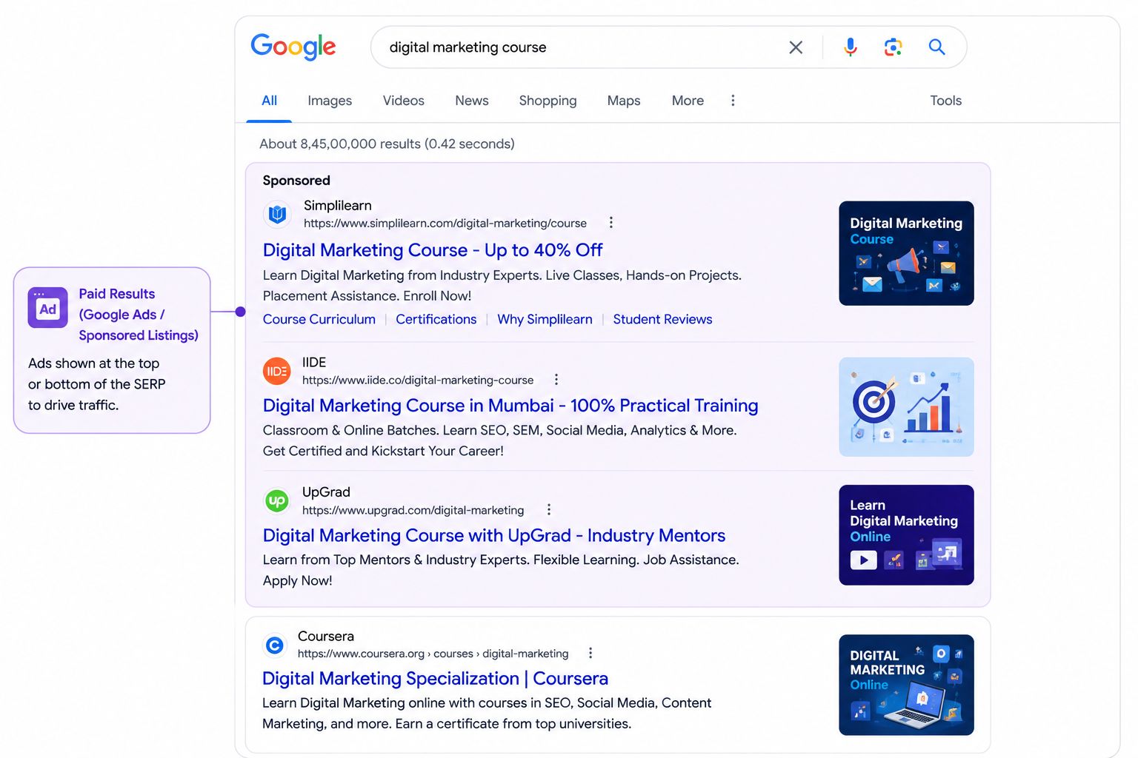Expand the More search options
The width and height of the screenshot is (1138, 758).
(x=688, y=101)
